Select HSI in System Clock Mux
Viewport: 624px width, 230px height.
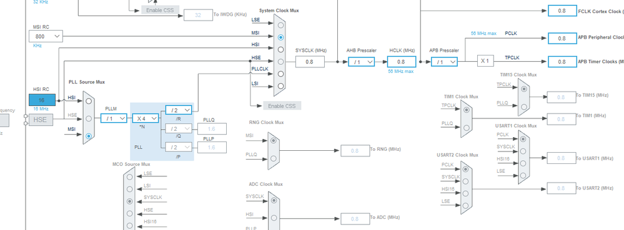pyautogui.click(x=281, y=50)
